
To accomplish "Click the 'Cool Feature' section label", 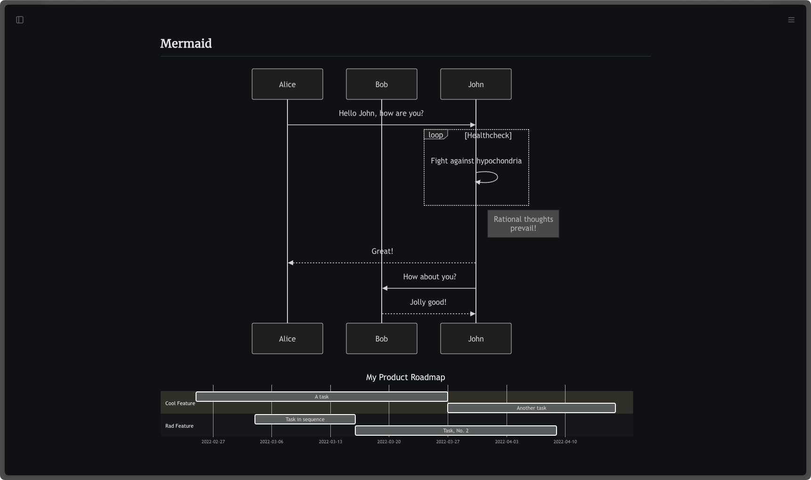I will 180,403.
